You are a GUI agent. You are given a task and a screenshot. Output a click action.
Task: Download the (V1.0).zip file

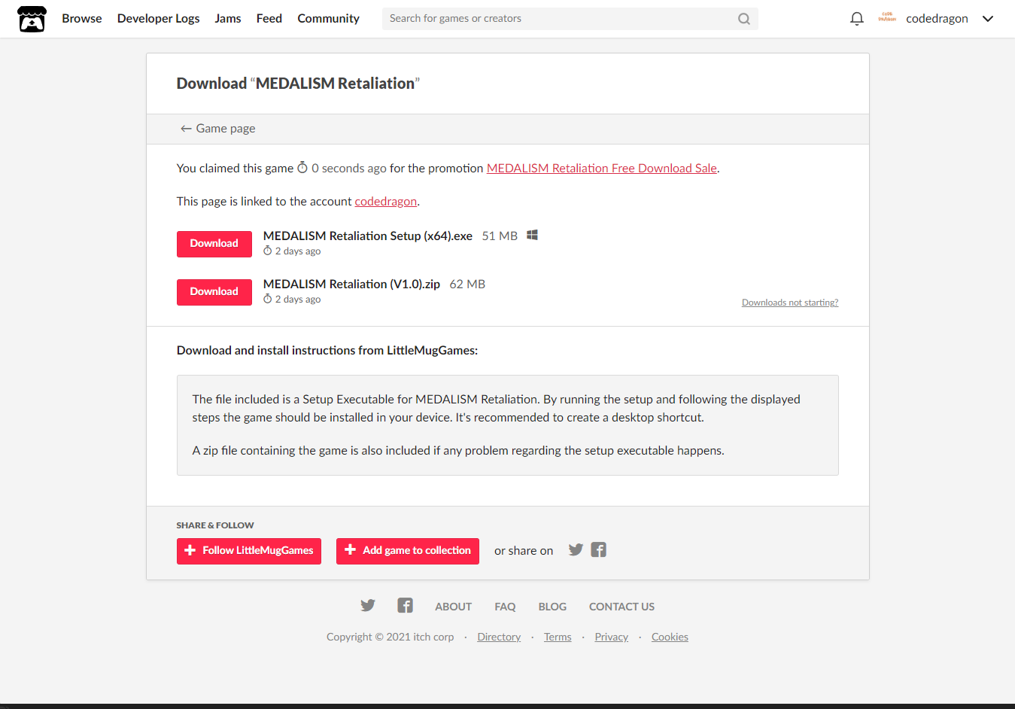pos(214,292)
